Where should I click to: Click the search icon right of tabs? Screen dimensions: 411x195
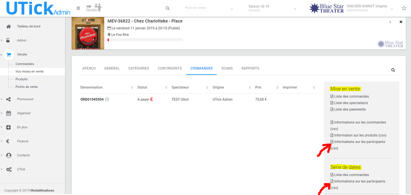pos(393,70)
